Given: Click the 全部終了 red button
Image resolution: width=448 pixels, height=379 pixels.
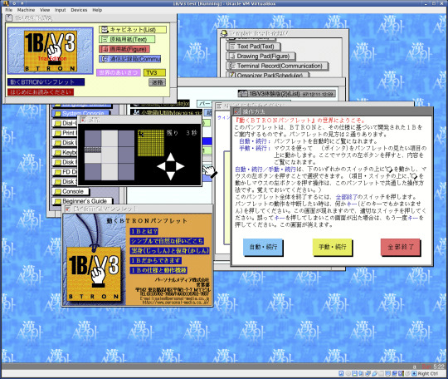Looking at the screenshot, I should pyautogui.click(x=400, y=247).
